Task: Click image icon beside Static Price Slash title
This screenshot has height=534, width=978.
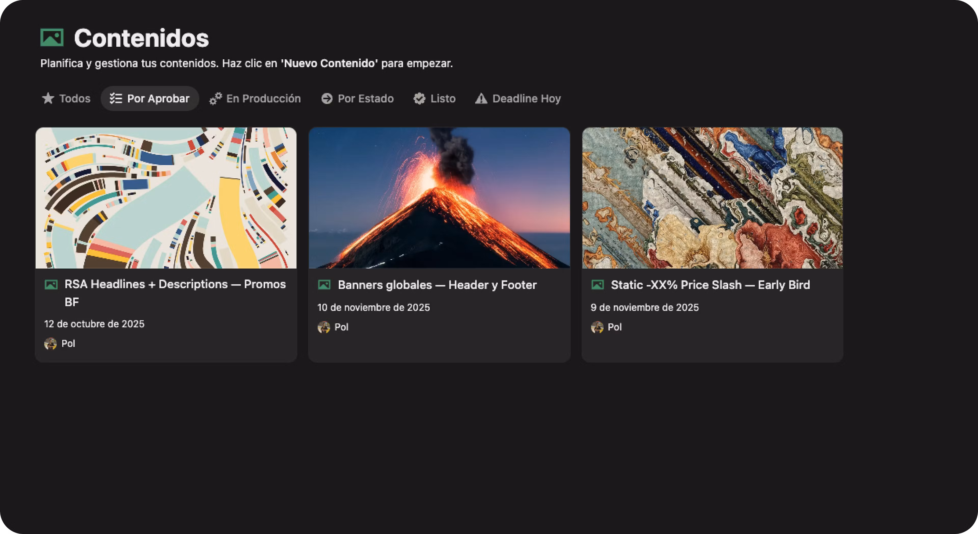Action: point(597,285)
